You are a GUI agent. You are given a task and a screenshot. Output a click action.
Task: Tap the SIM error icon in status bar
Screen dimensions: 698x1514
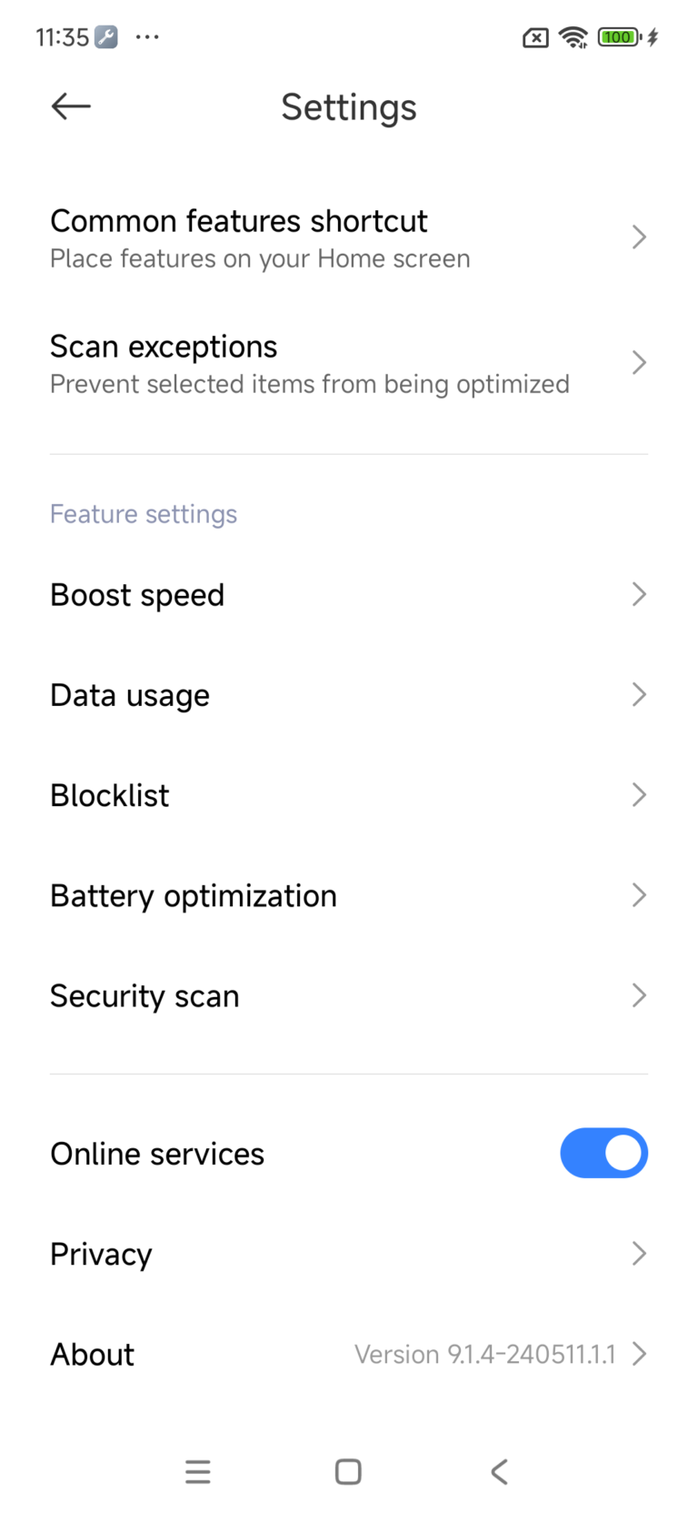point(534,36)
